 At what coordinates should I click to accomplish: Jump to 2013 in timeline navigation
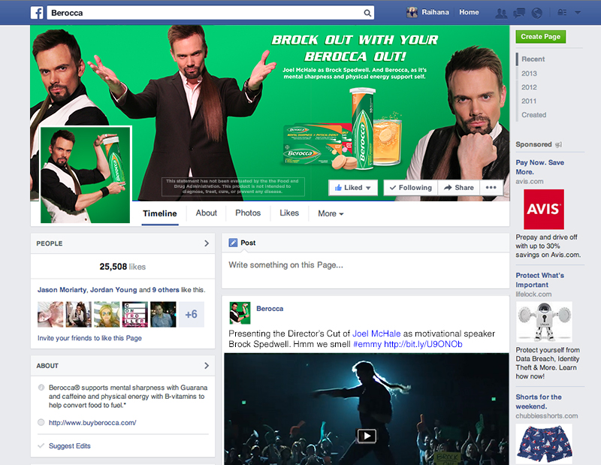(x=529, y=73)
